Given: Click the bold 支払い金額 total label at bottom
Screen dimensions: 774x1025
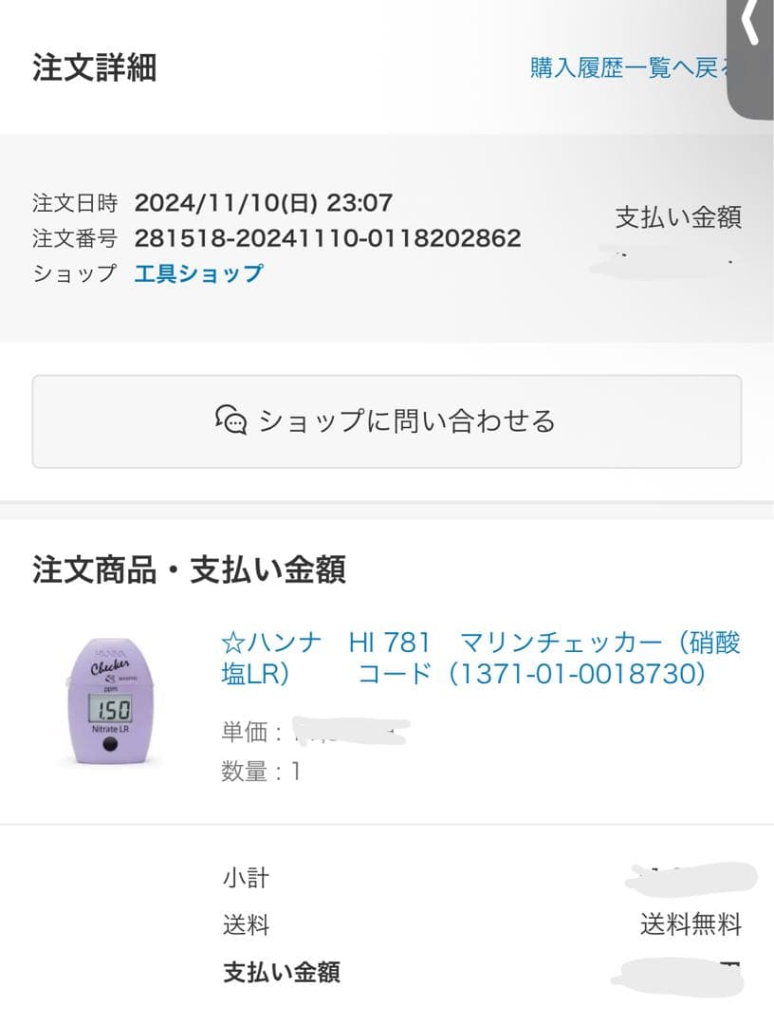Looking at the screenshot, I should [x=282, y=973].
